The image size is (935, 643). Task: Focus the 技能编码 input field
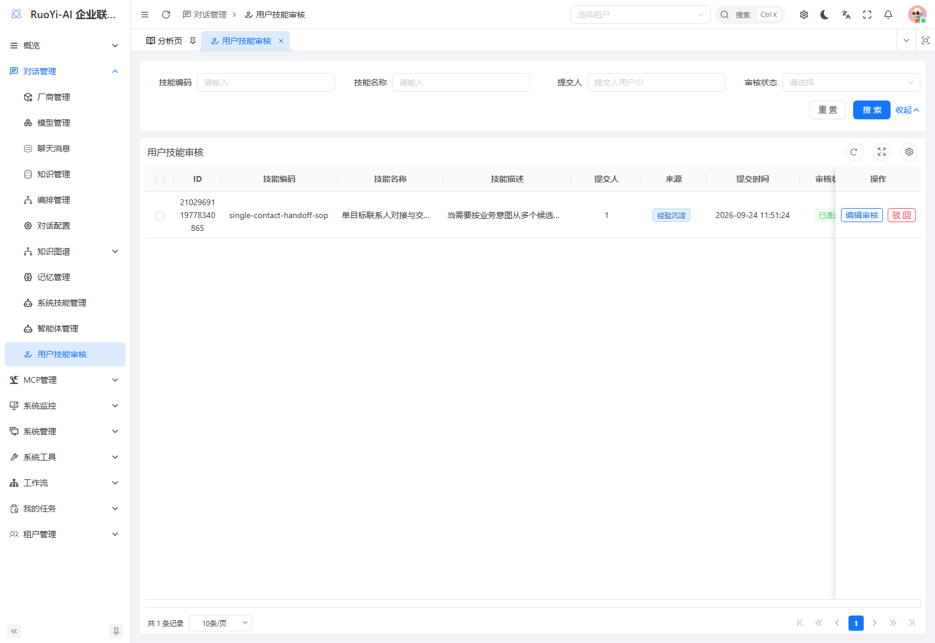[x=266, y=82]
